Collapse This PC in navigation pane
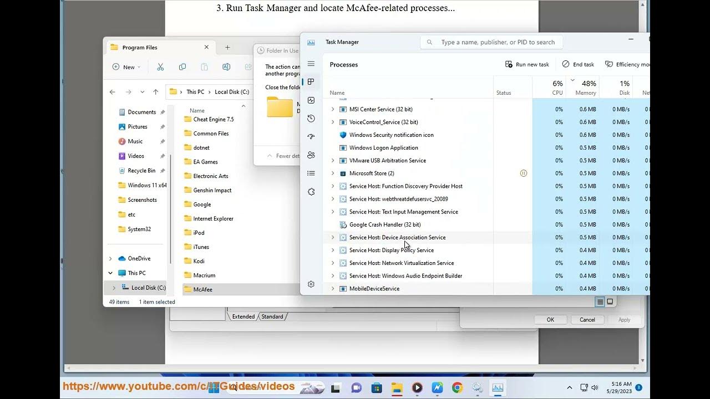The height and width of the screenshot is (399, 710). pos(110,273)
